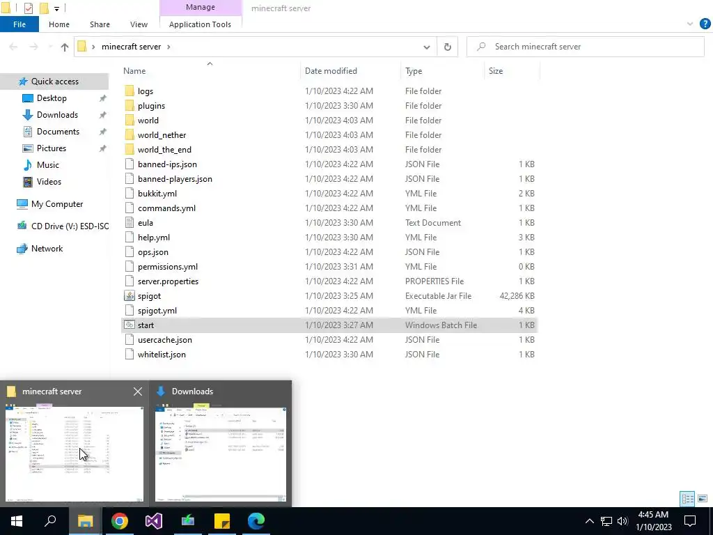Select Quick access in the navigation pane

(x=54, y=82)
